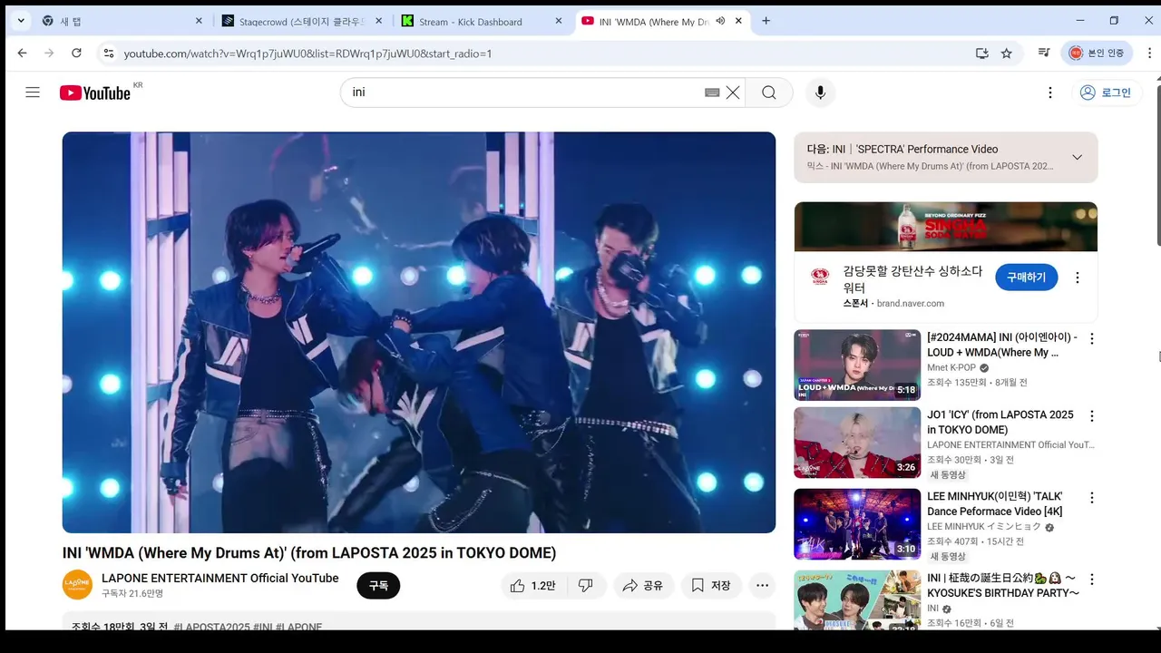1161x653 pixels.
Task: Reload the page with refresh icon
Action: (76, 54)
